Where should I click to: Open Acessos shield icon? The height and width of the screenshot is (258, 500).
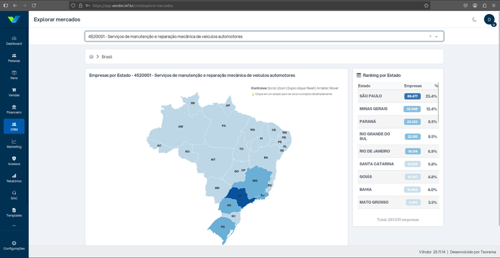tap(14, 158)
